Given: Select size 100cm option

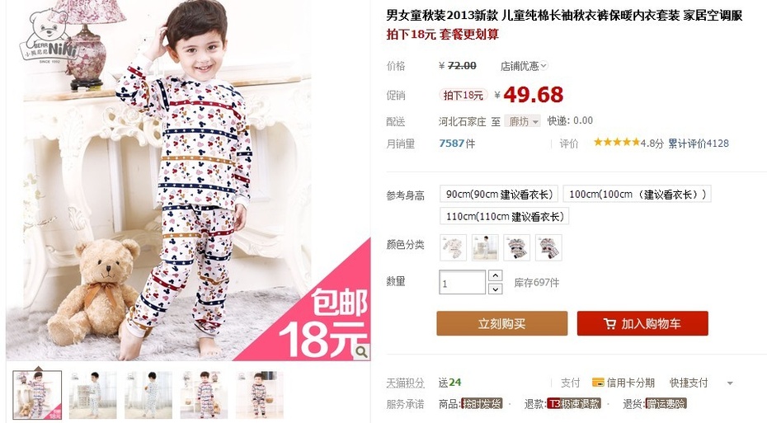Looking at the screenshot, I should tap(637, 194).
